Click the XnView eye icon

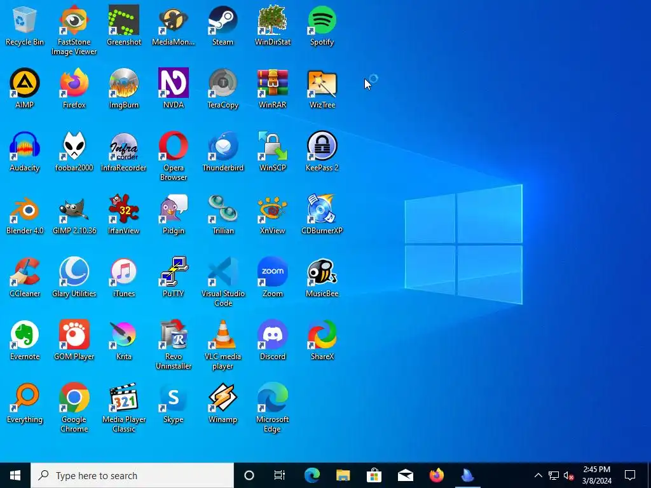(272, 208)
